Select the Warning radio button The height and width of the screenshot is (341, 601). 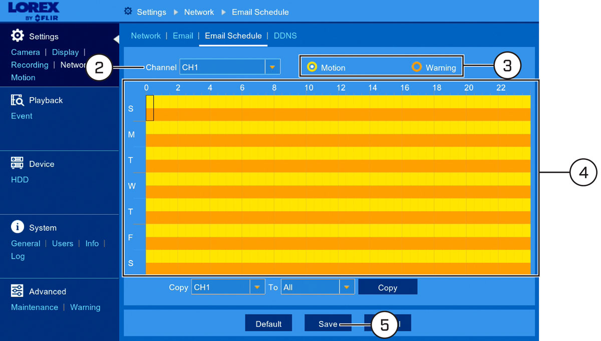tap(417, 67)
